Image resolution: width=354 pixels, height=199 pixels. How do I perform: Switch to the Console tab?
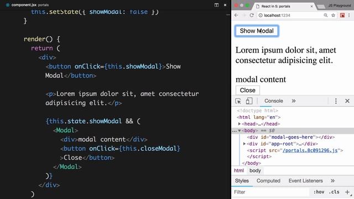[x=274, y=101]
